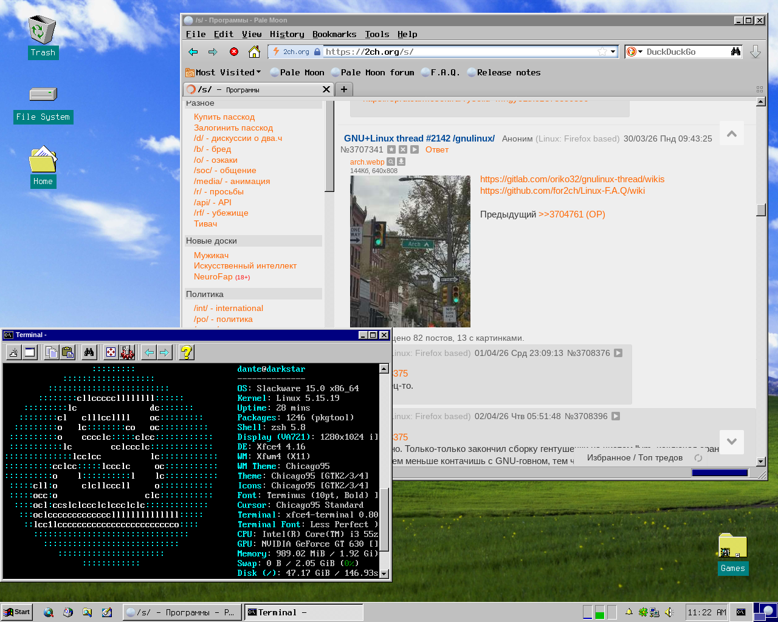Open new terminal window icon
The width and height of the screenshot is (778, 622).
(x=30, y=352)
